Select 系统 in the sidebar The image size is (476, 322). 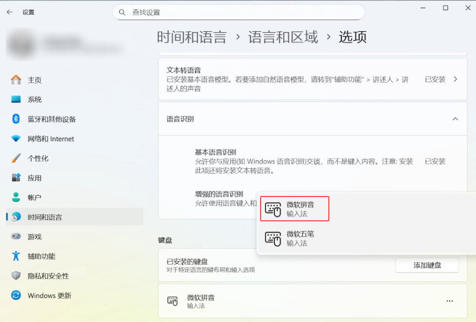click(75, 99)
